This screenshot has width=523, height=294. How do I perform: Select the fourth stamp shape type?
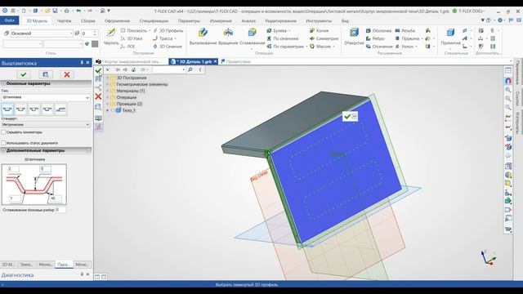coord(47,109)
